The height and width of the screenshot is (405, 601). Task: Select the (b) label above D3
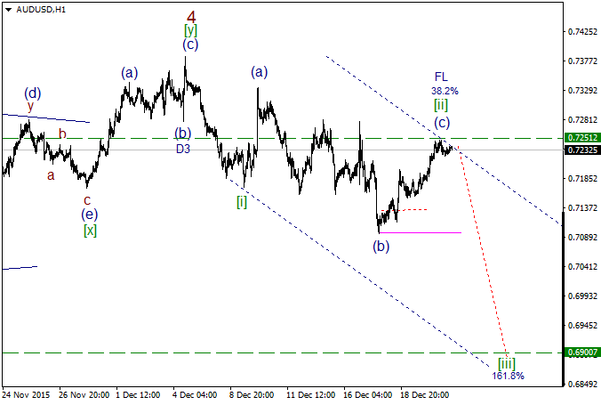183,134
